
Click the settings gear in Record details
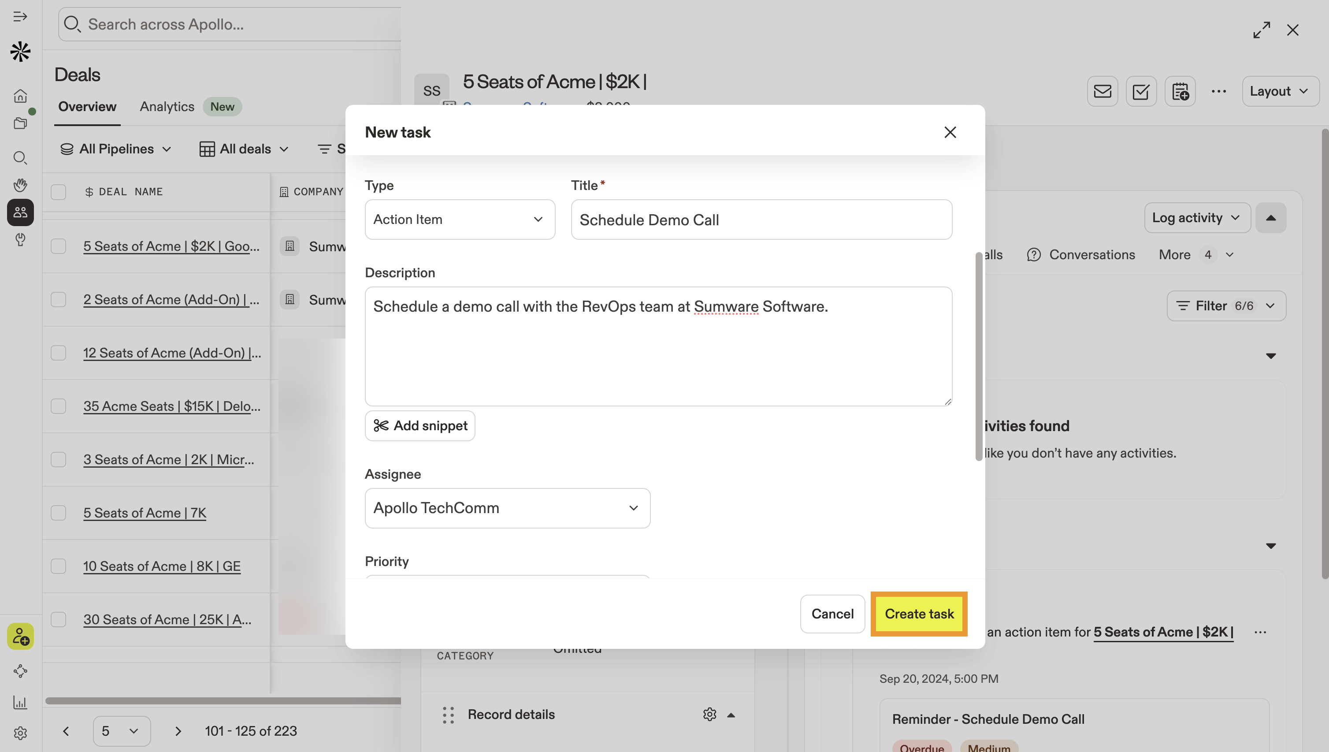coord(709,714)
